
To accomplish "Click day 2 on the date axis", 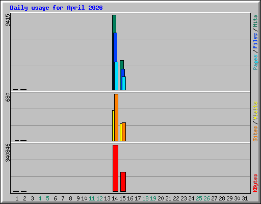I will pos(24,198).
